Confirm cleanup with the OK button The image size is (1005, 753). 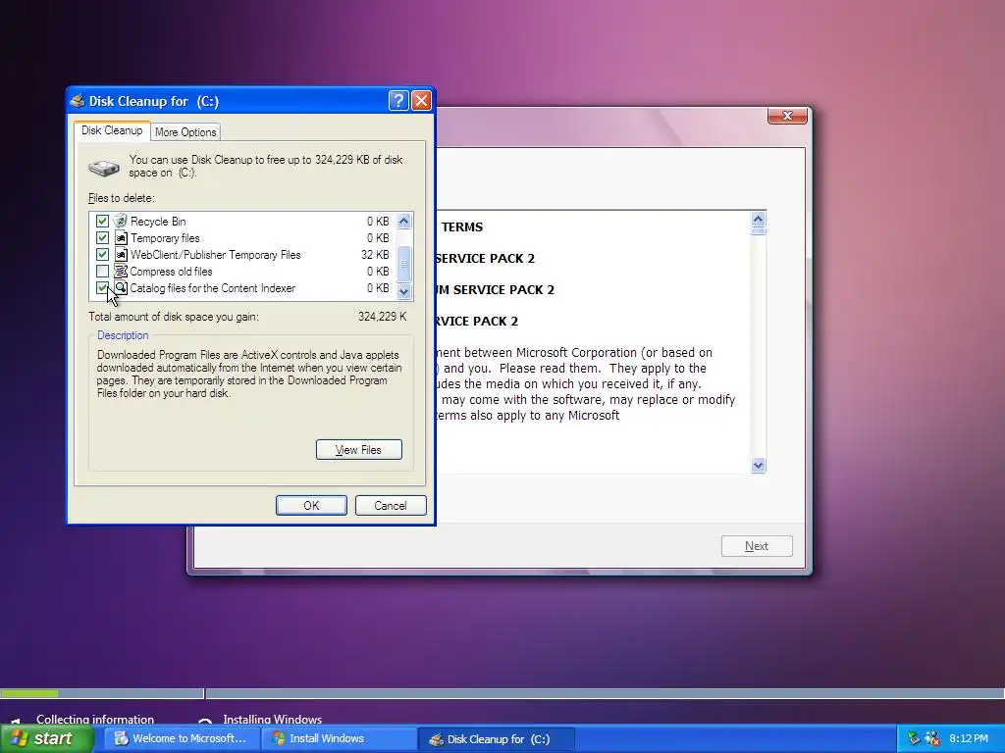coord(311,505)
